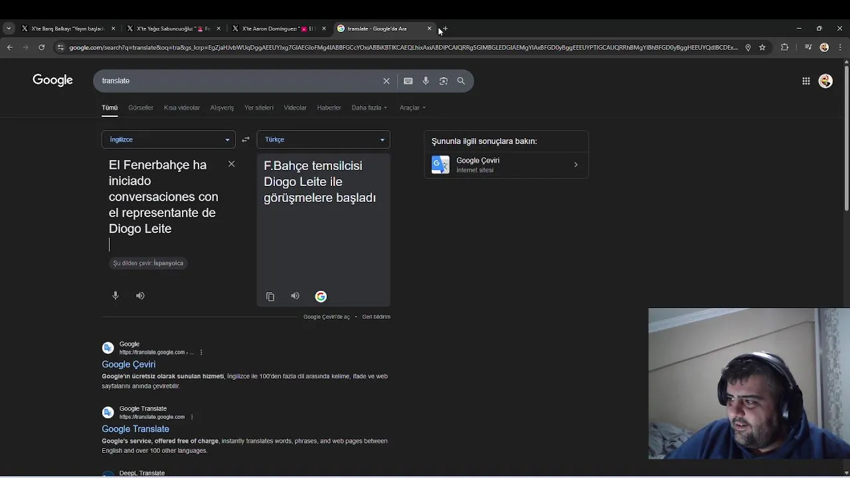Click the Geri bildirim feedback link
850x478 pixels.
[377, 317]
